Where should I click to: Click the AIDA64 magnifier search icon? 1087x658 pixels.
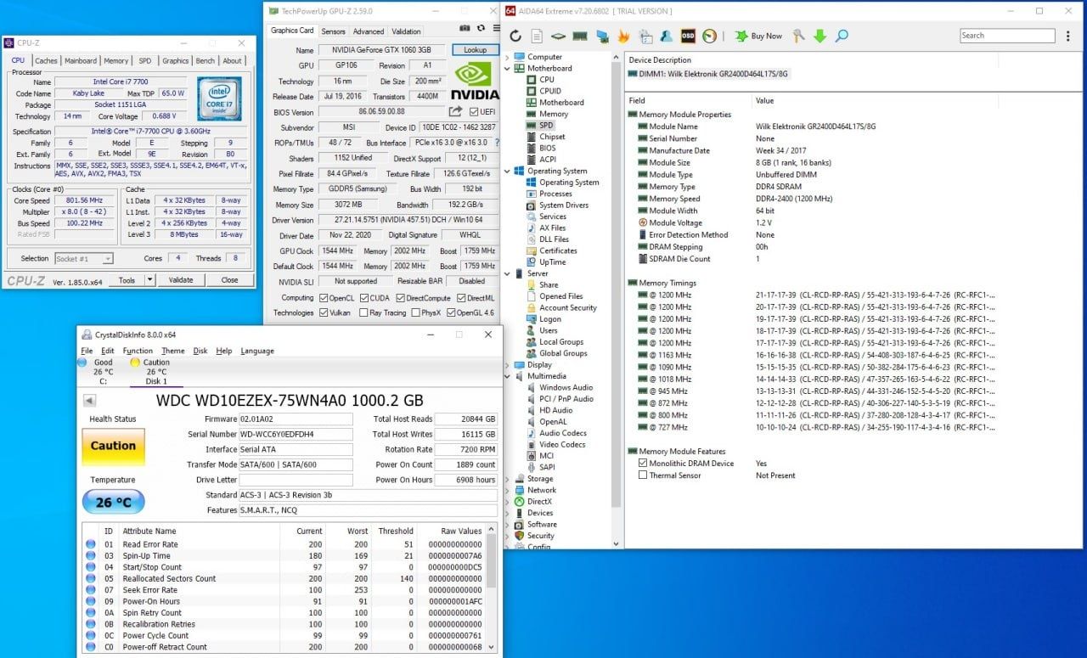pos(842,36)
